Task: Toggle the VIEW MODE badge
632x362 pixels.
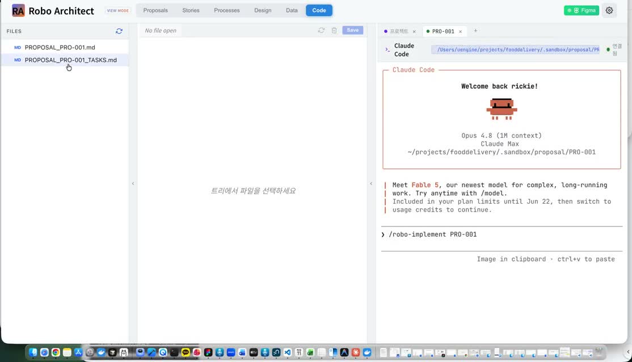Action: 117,10
